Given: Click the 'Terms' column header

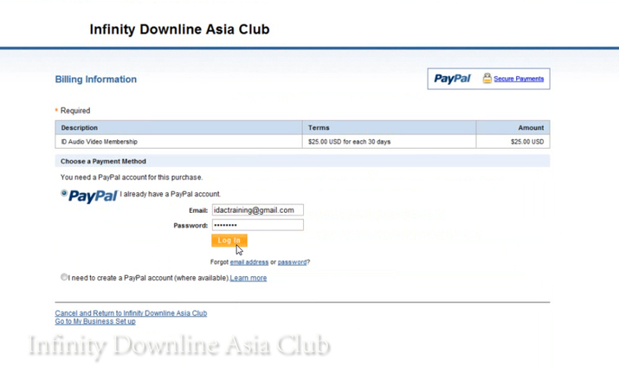Looking at the screenshot, I should (390, 128).
